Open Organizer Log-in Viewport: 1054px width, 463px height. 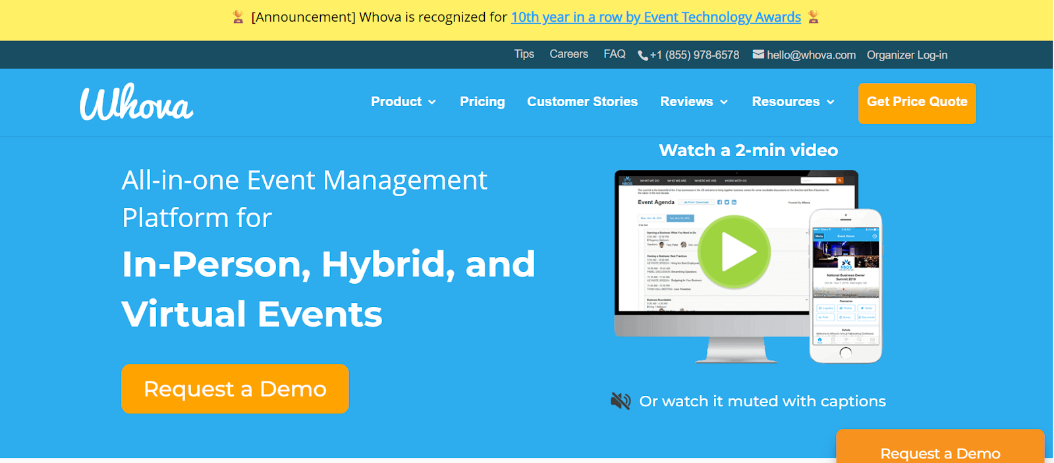tap(907, 55)
